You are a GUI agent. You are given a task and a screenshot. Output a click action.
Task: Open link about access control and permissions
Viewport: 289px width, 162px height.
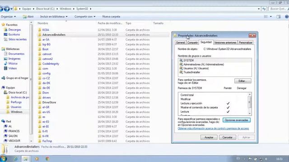(x=213, y=129)
